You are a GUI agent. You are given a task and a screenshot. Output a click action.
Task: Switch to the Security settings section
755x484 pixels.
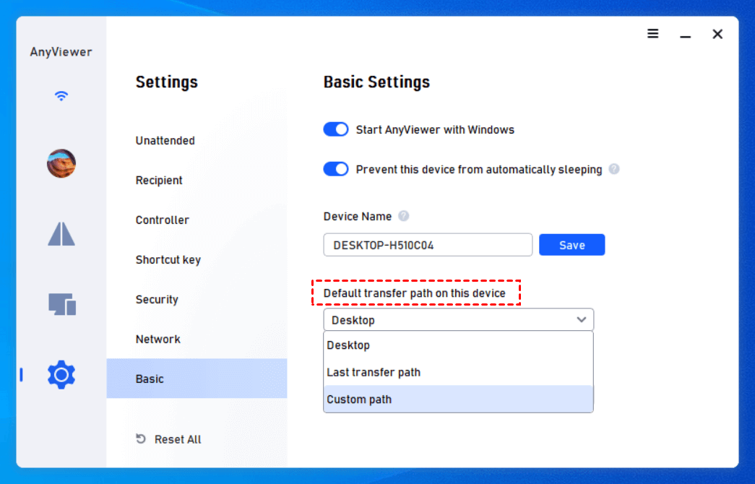(x=156, y=299)
